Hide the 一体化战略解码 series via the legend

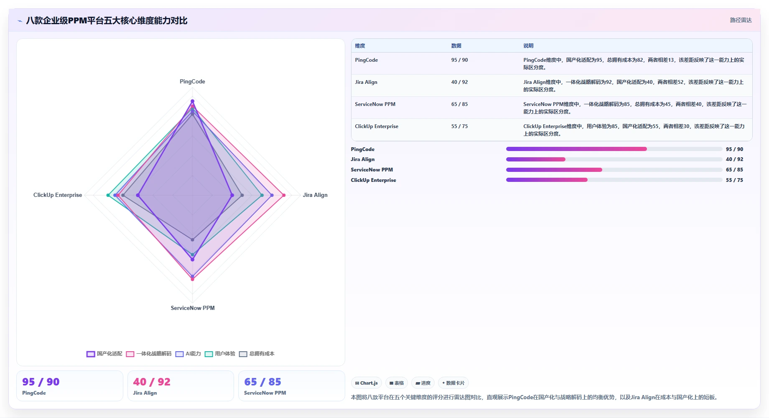click(149, 354)
